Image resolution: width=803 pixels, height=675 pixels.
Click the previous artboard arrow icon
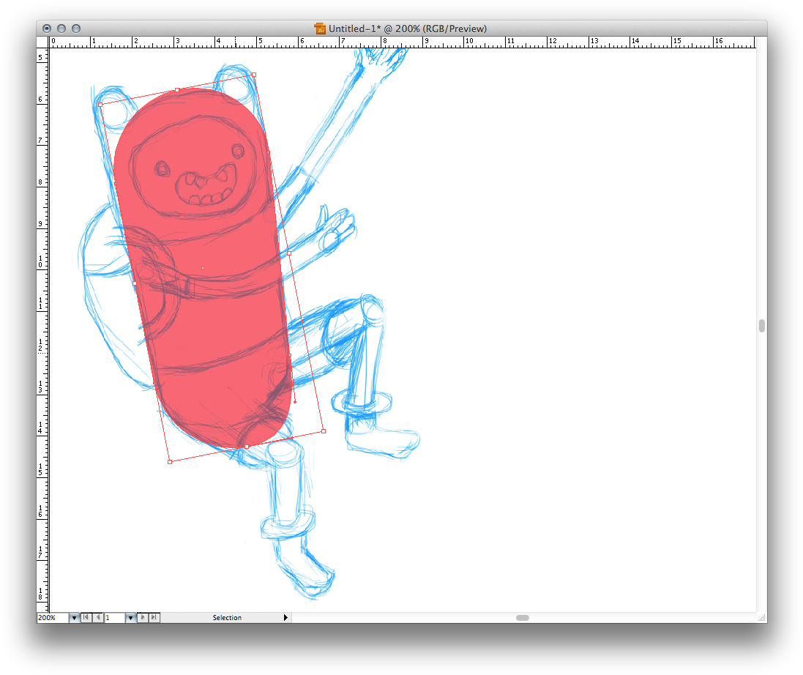pos(97,617)
